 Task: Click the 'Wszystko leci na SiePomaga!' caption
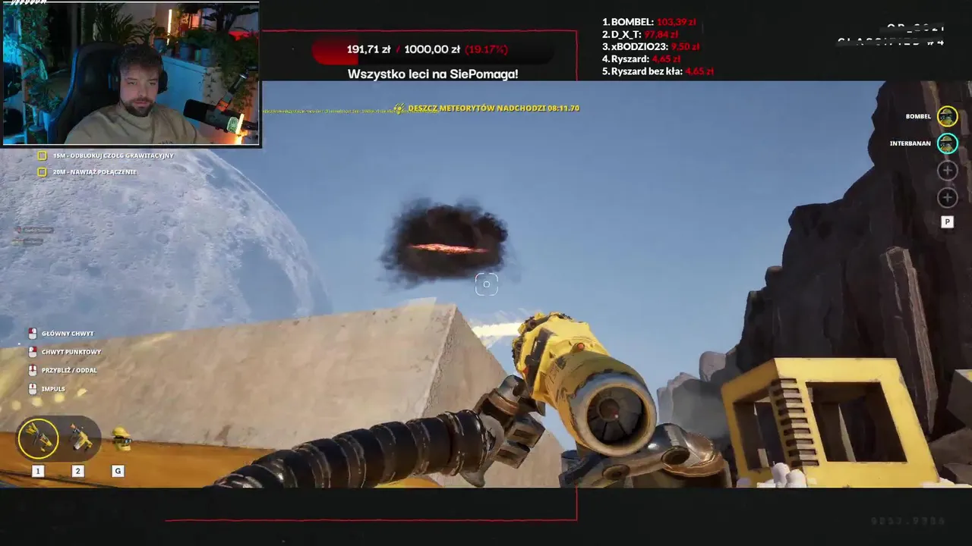point(433,74)
